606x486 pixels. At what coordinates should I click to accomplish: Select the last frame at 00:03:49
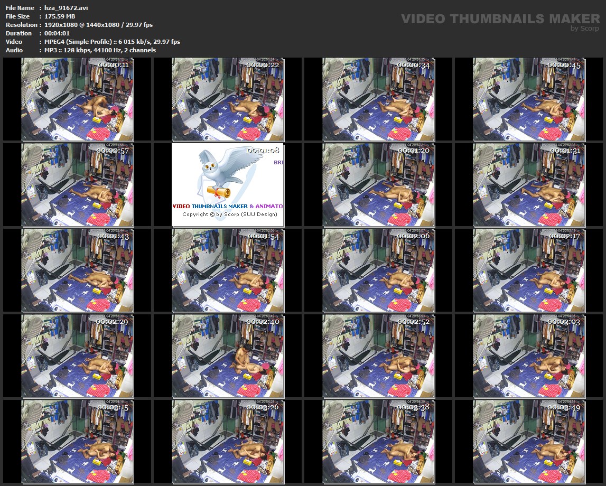529,442
